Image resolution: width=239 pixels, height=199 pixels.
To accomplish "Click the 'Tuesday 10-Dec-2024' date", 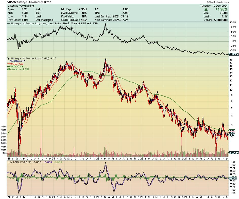I will pyautogui.click(x=214, y=6).
